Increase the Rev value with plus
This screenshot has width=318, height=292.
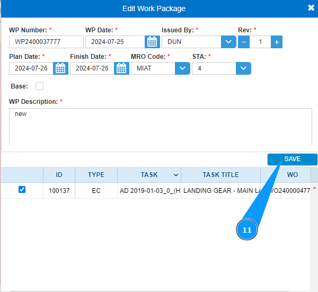coord(277,42)
